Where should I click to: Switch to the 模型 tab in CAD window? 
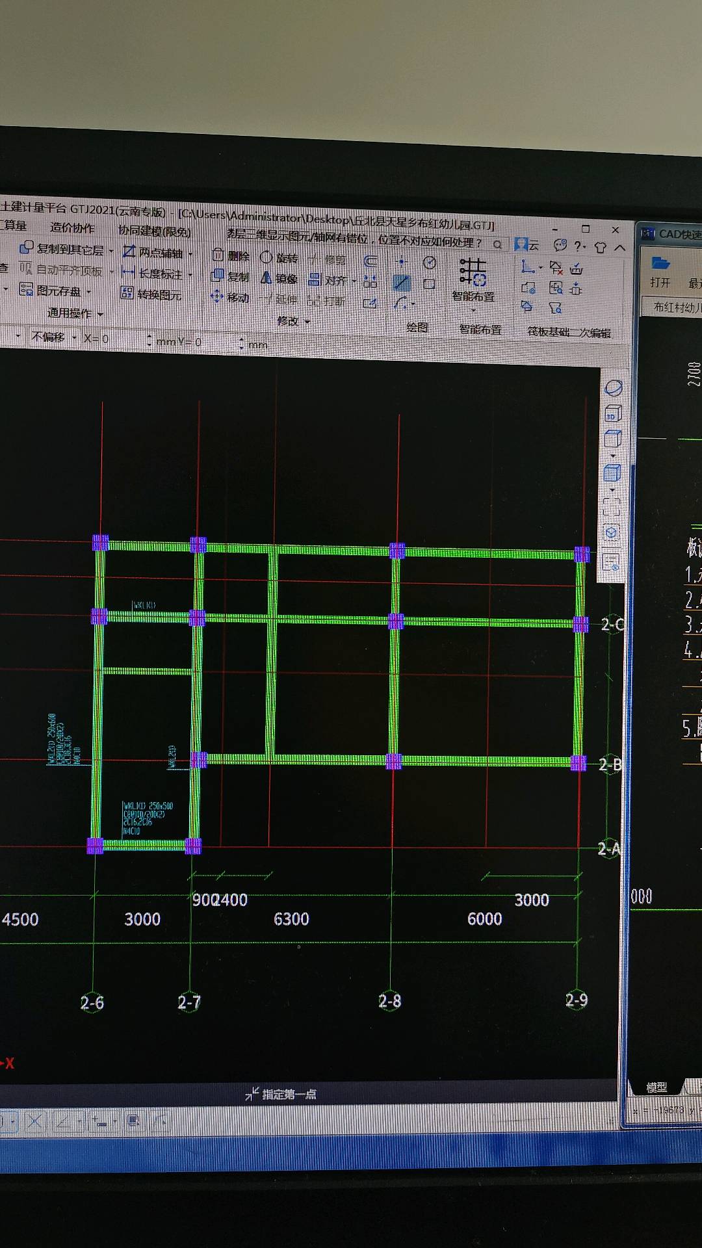656,1087
